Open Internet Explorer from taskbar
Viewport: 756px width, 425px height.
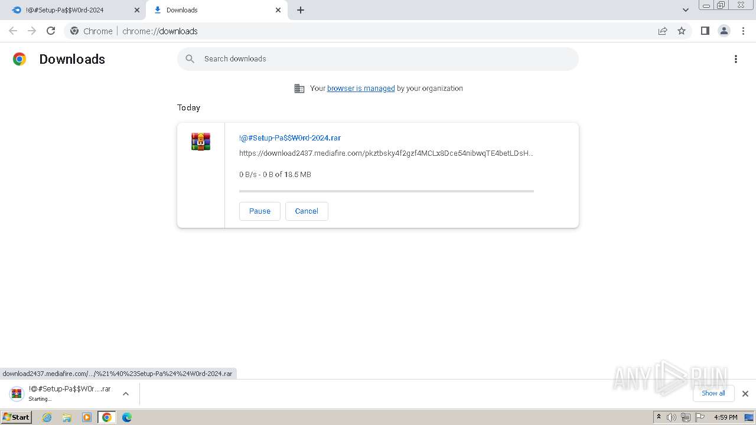click(47, 417)
